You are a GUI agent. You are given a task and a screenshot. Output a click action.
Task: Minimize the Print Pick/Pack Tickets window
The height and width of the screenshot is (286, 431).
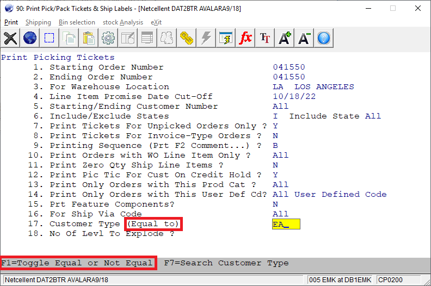click(x=368, y=8)
